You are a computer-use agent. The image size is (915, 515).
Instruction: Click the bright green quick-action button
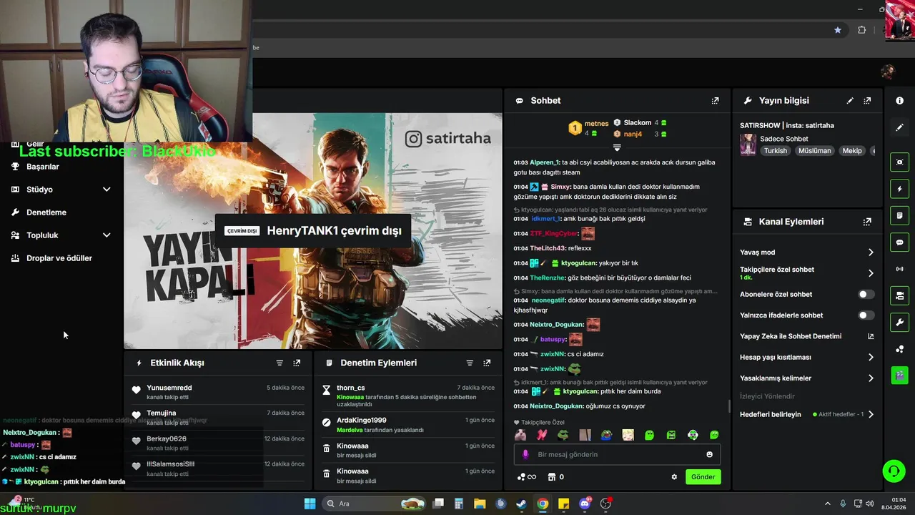coord(899,375)
